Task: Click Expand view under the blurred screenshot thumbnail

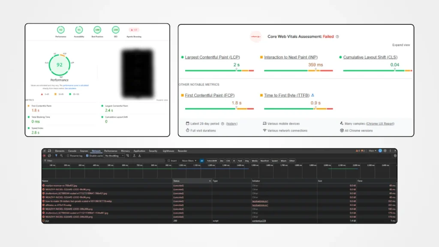Action: pyautogui.click(x=162, y=100)
